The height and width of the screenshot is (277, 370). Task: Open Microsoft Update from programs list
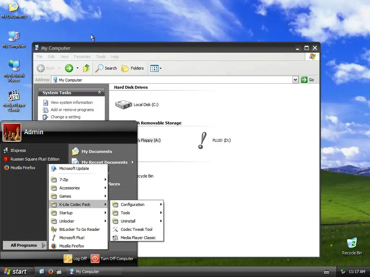78,168
